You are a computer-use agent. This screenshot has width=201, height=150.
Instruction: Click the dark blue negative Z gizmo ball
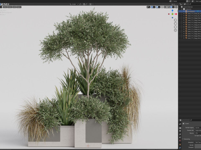click(x=173, y=17)
